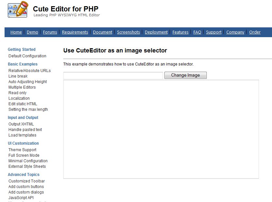Select Full Screen Mode in sidebar
Image resolution: width=272 pixels, height=202 pixels.
[x=24, y=155]
